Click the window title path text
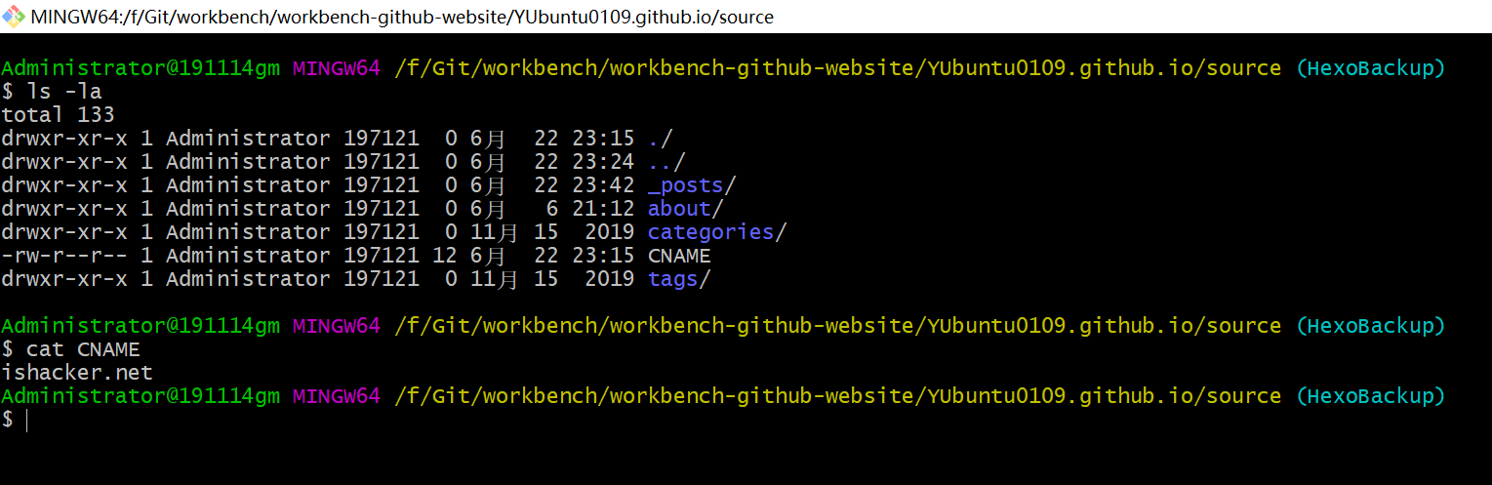1492x485 pixels. pyautogui.click(x=402, y=18)
